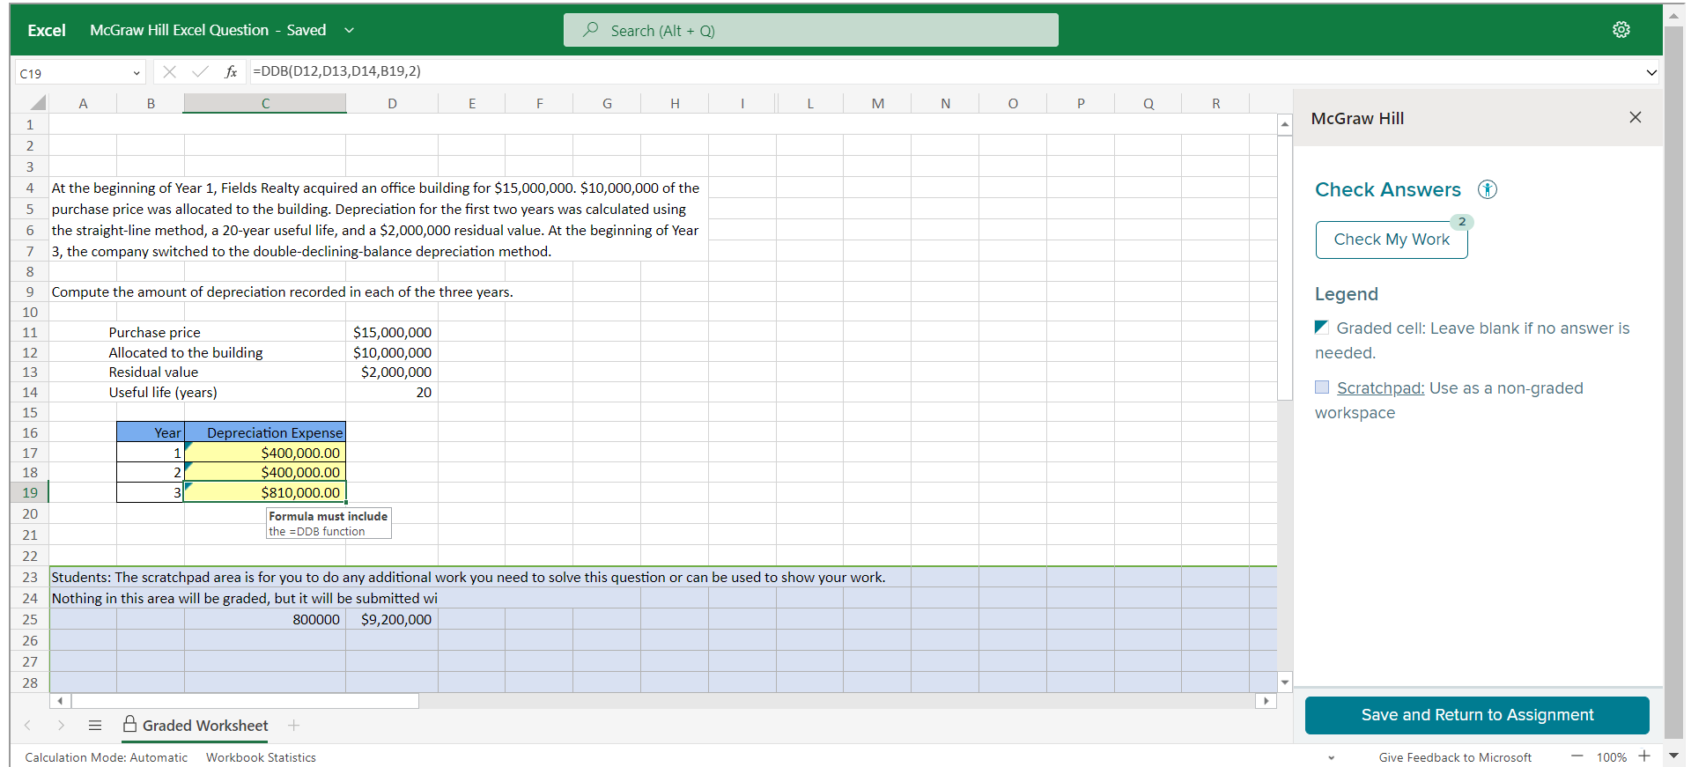Expand the formula bar

1651,73
